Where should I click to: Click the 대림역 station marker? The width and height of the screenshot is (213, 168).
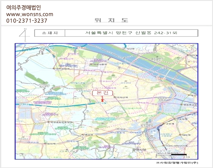tap(180, 135)
